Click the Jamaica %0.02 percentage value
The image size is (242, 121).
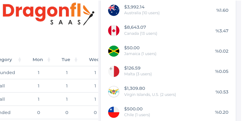click(x=222, y=51)
